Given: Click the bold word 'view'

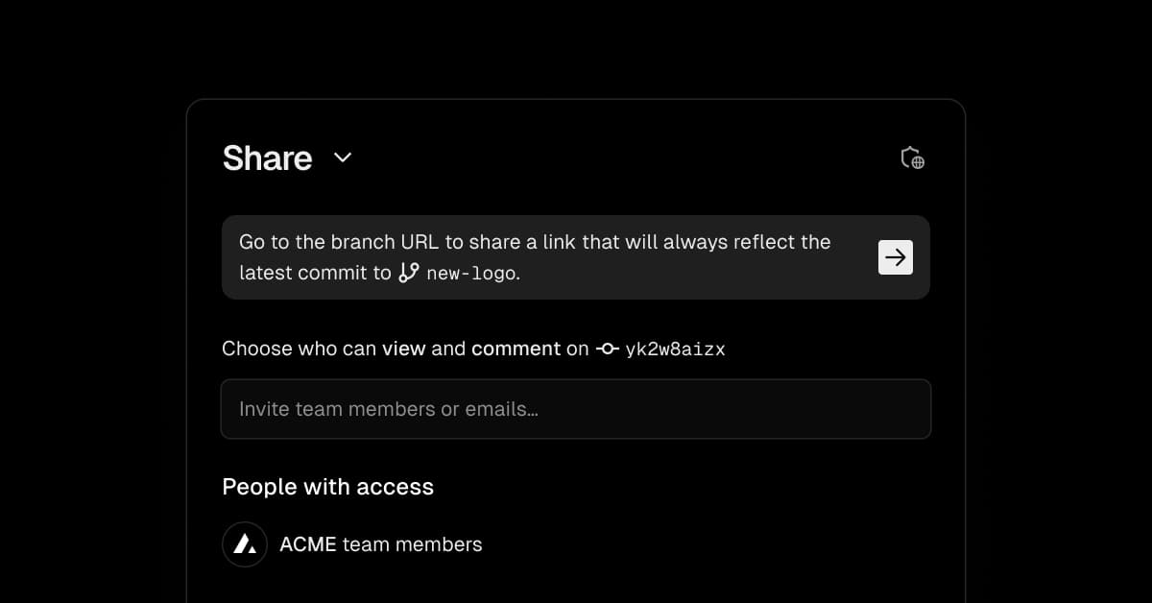Looking at the screenshot, I should pyautogui.click(x=403, y=349).
